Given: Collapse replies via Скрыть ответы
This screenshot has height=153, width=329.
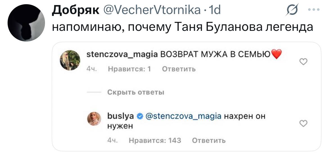Looking at the screenshot, I should (136, 92).
